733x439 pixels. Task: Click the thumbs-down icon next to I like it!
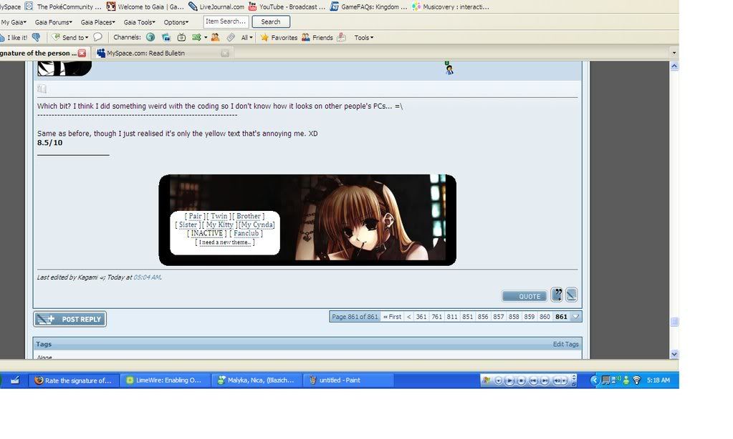point(36,37)
